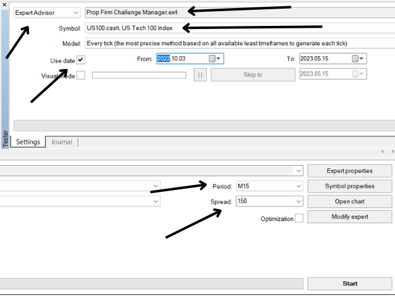Open the lower expert file dropdown chevron
The height and width of the screenshot is (296, 395).
[x=299, y=171]
